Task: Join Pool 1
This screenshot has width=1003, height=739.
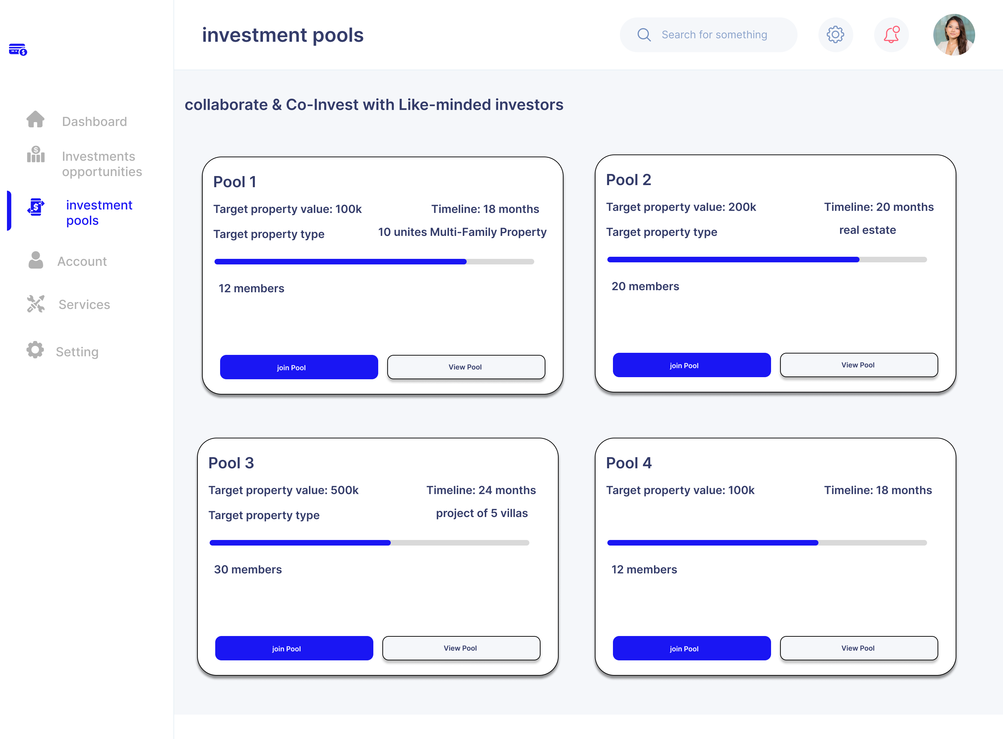Action: click(299, 367)
